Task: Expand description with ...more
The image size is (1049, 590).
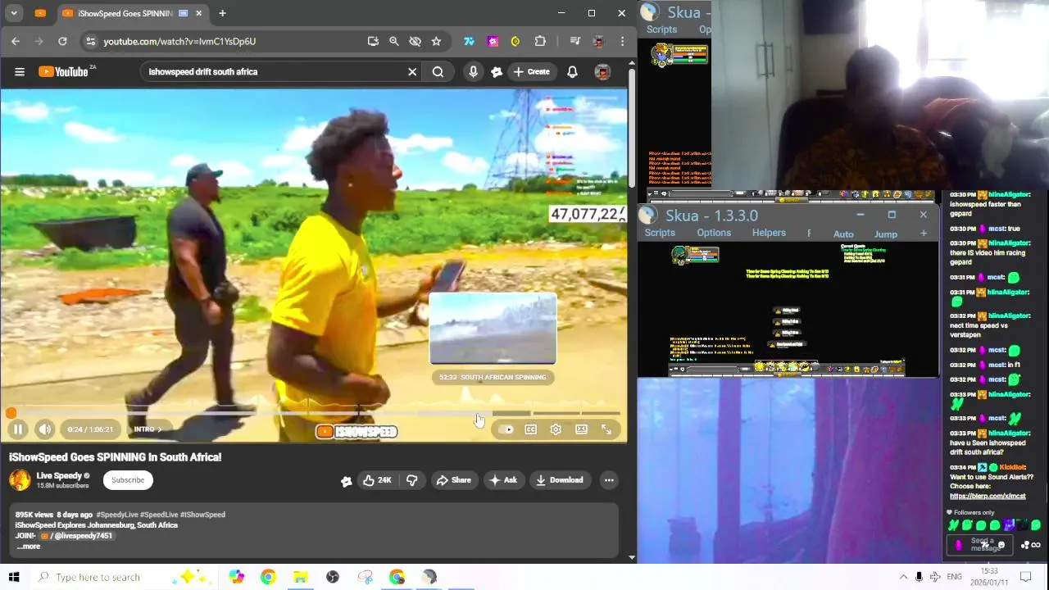Action: (28, 547)
